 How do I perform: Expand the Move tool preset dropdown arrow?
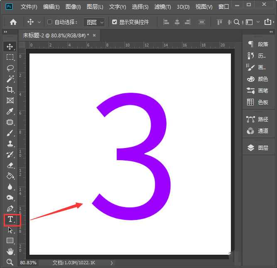(x=39, y=22)
